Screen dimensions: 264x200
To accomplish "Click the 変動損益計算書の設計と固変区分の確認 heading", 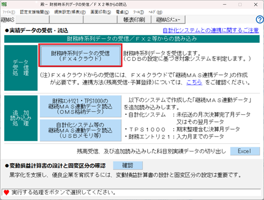I will (55, 166).
